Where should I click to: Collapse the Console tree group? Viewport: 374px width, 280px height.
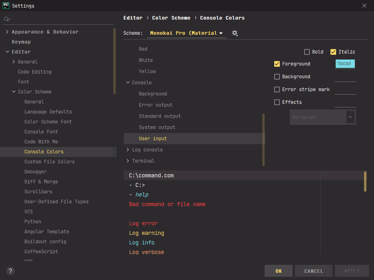click(128, 83)
